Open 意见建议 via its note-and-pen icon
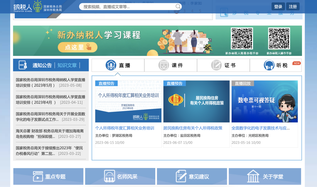This screenshot has height=187, width=317. coord(181,176)
